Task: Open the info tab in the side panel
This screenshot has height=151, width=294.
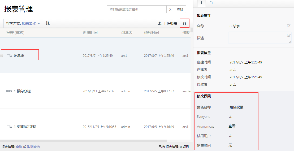Action: [201, 3]
